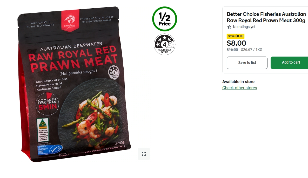Click the ratings star icon

[x=229, y=27]
